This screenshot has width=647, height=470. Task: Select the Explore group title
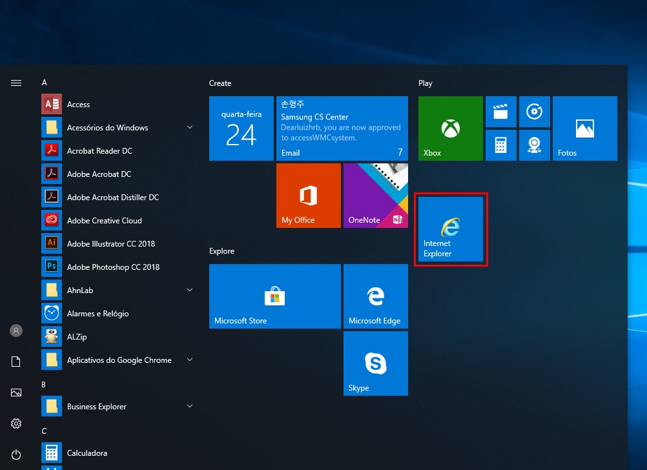tap(221, 251)
